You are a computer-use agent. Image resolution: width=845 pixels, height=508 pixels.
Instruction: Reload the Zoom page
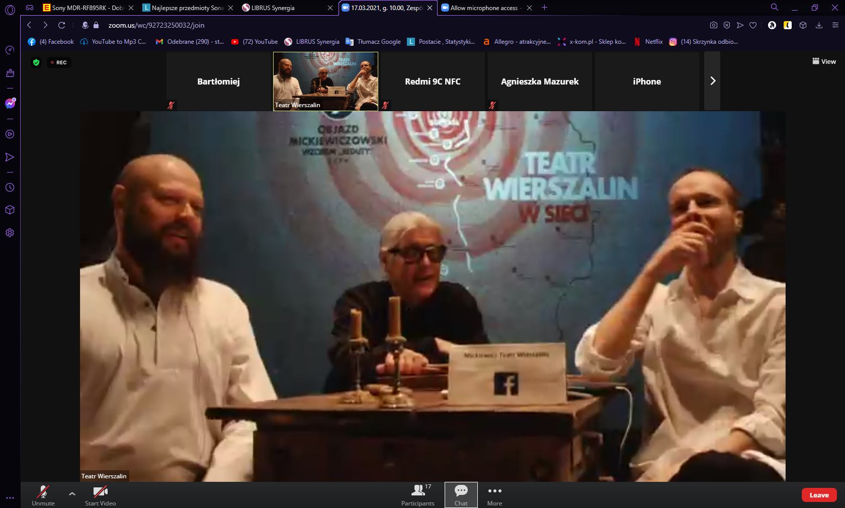coord(61,25)
